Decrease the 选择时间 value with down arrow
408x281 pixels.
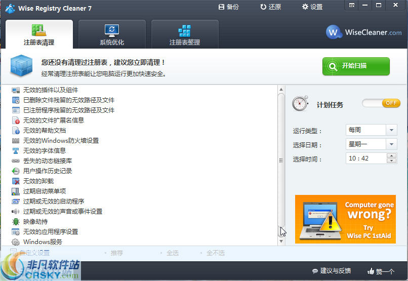click(391, 161)
